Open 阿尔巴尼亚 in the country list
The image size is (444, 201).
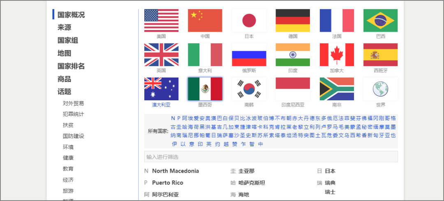coord(165,195)
